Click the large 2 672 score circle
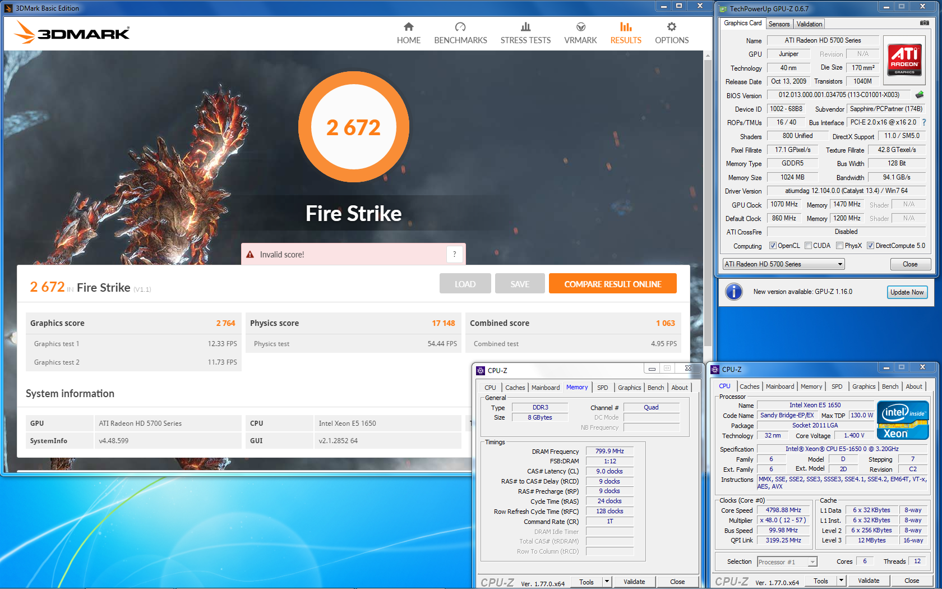The height and width of the screenshot is (589, 942). coord(353,127)
